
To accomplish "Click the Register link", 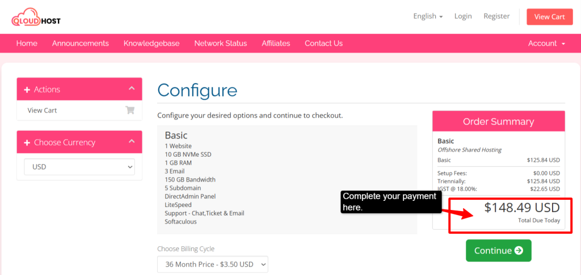I will click(x=496, y=16).
